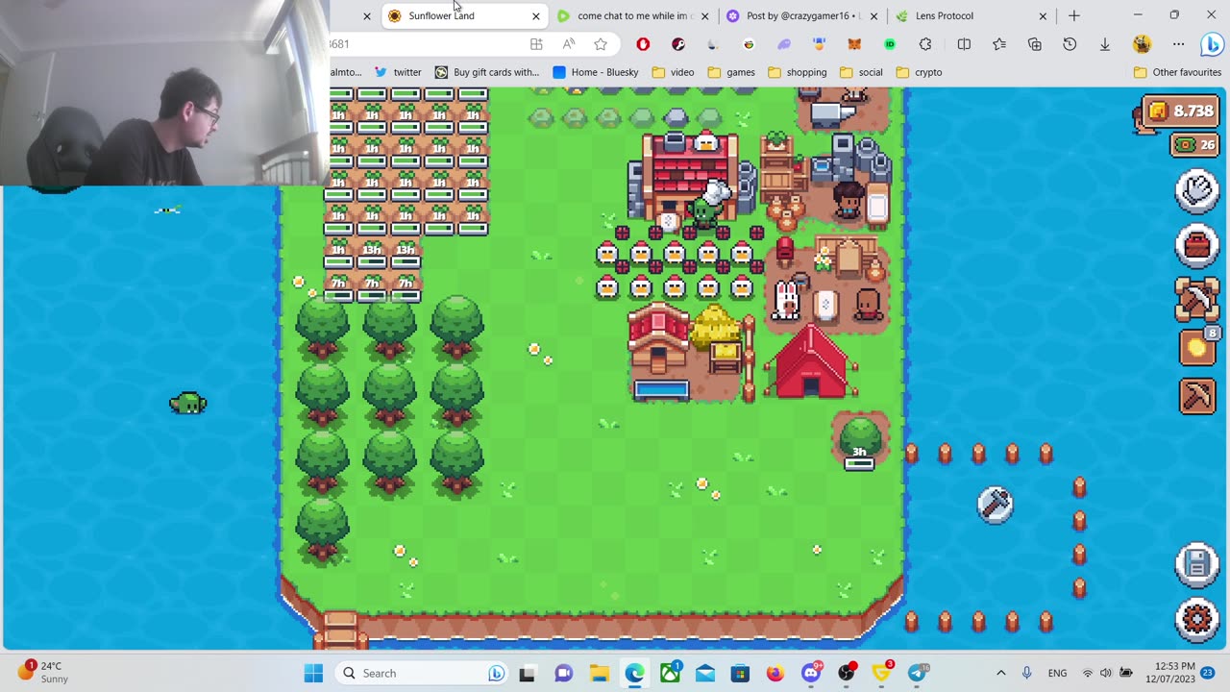
Task: Add this page to favourites star
Action: point(601,44)
